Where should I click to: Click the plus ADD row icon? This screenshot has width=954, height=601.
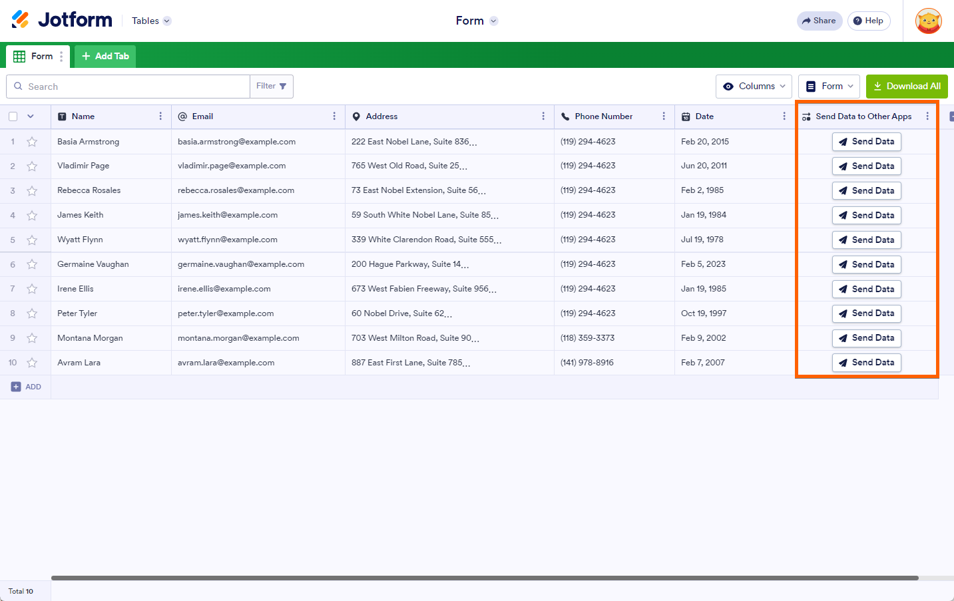pos(16,387)
